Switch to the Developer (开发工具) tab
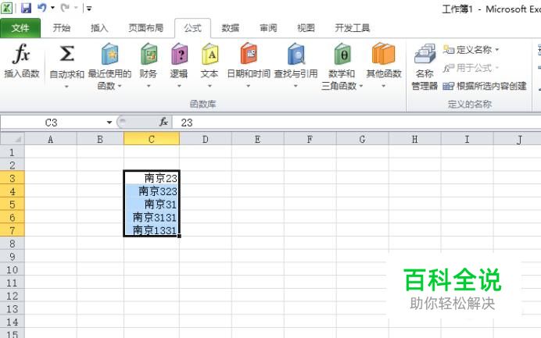This screenshot has height=338, width=541. click(x=353, y=28)
